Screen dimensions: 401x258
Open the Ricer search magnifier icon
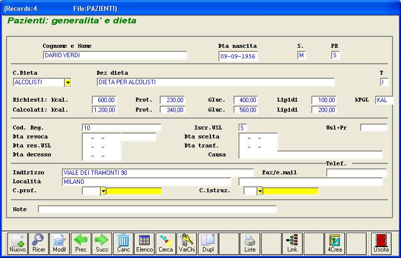click(38, 244)
